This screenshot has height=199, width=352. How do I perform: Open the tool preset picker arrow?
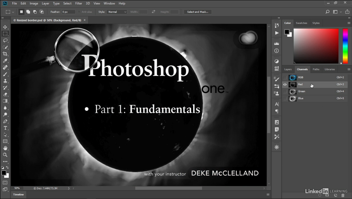click(13, 12)
